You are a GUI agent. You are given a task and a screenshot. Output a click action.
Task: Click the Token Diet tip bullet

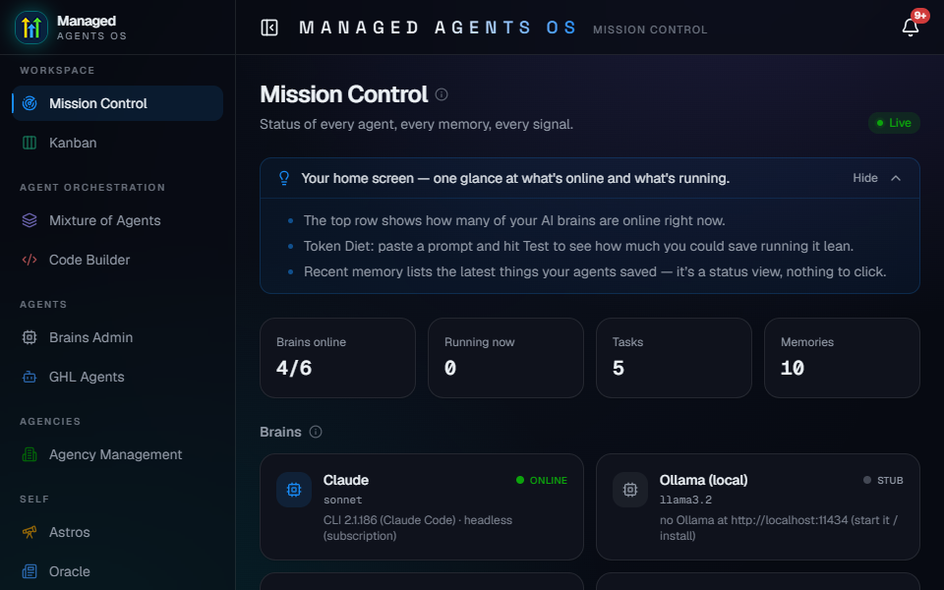578,246
